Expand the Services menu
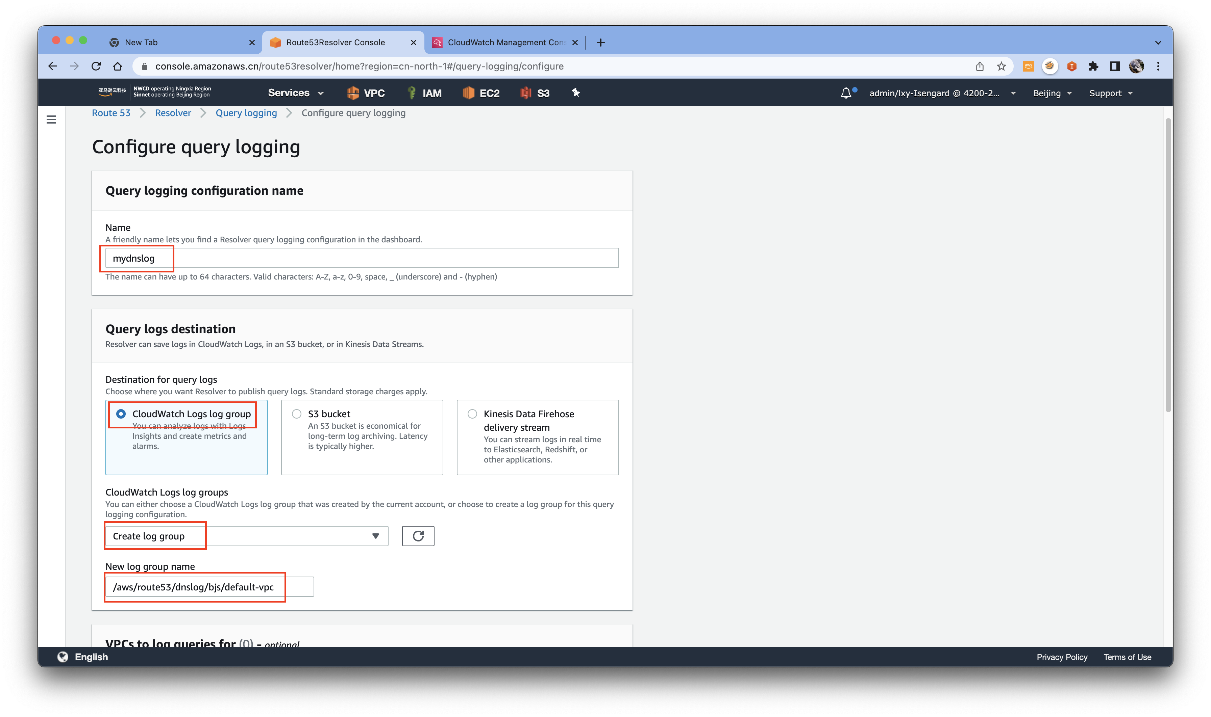 296,93
